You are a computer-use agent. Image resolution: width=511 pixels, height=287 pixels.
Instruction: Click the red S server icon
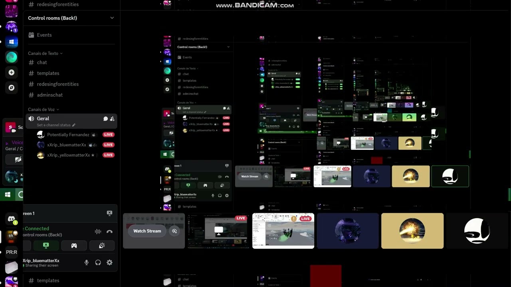pyautogui.click(x=10, y=128)
